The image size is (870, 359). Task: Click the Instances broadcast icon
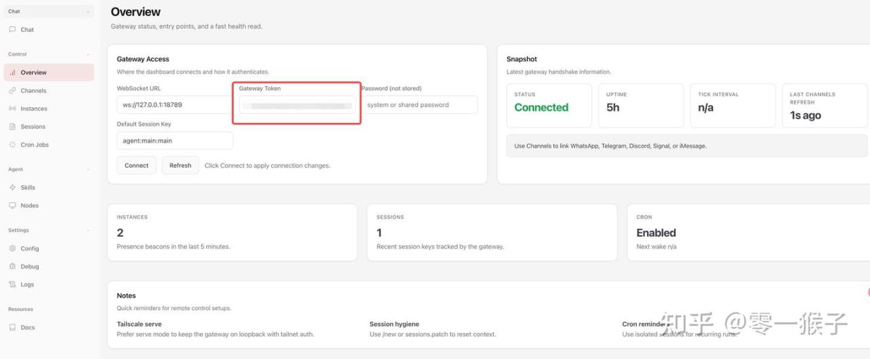(12, 109)
